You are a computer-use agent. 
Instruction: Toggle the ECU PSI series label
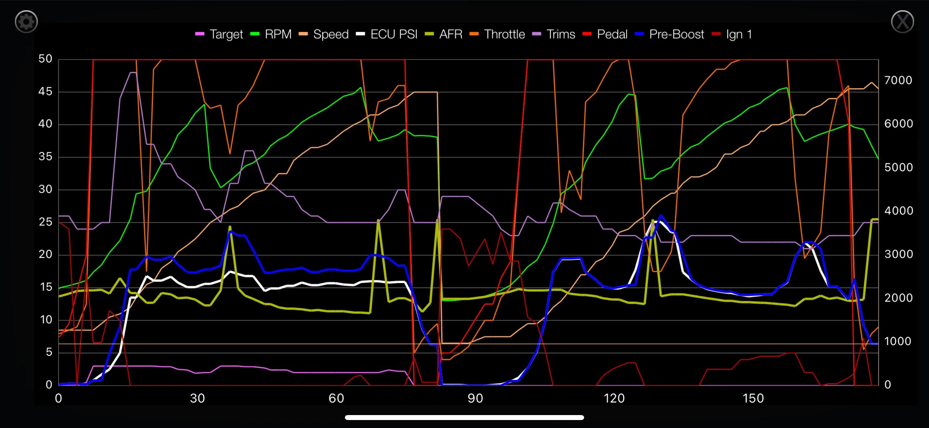coord(394,34)
